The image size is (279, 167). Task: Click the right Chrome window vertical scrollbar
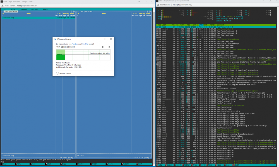pos(278,86)
